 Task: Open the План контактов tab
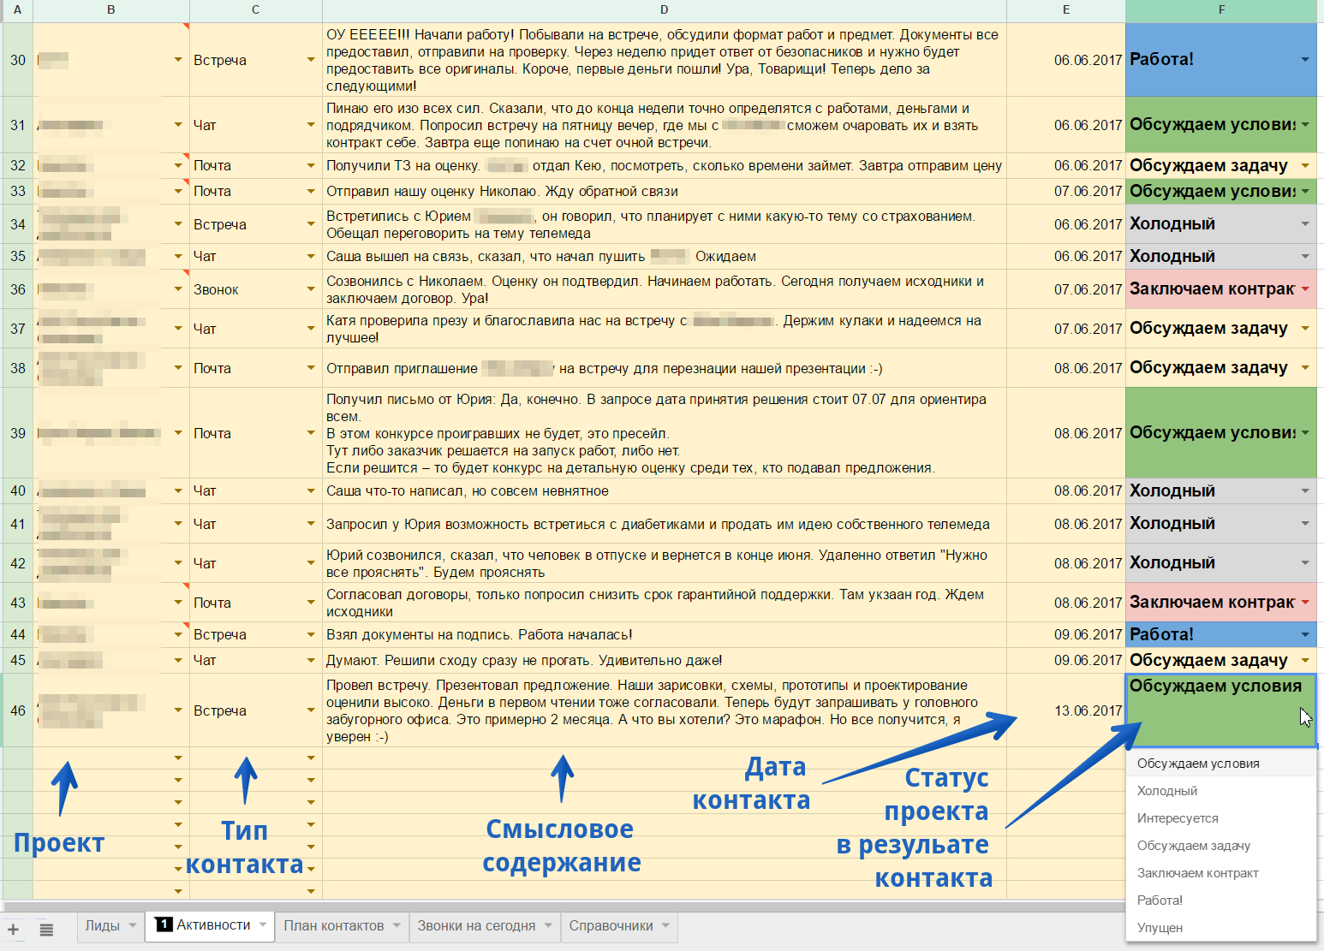[334, 927]
